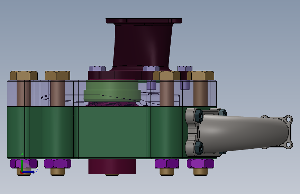Click the green Y axis of the triad
Image resolution: width=300 pixels, height=194 pixels.
pos(22,165)
